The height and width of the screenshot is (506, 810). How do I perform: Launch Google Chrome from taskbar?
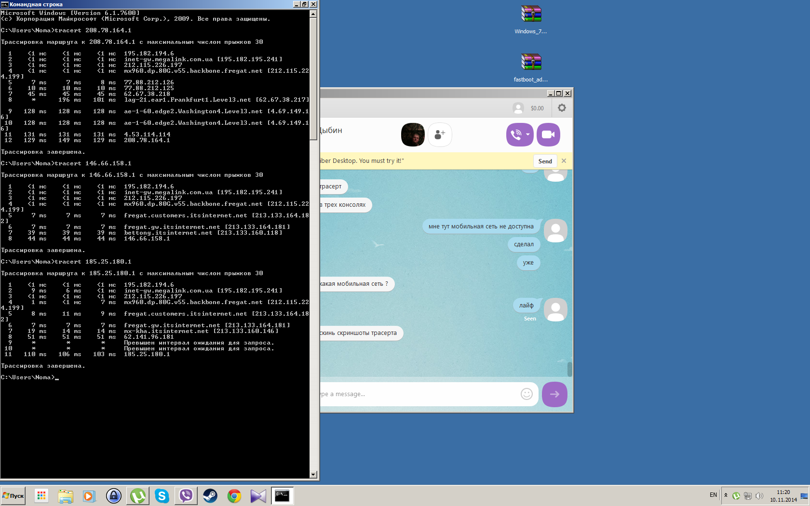(234, 496)
